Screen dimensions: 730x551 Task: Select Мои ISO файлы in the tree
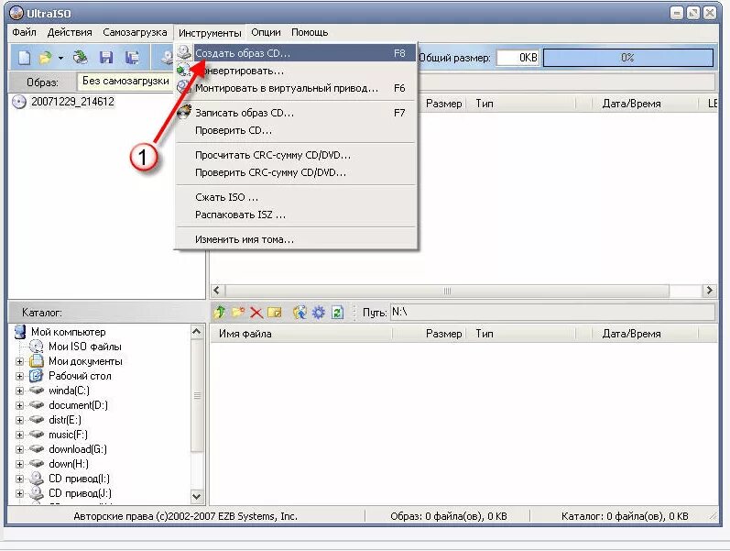pyautogui.click(x=85, y=347)
